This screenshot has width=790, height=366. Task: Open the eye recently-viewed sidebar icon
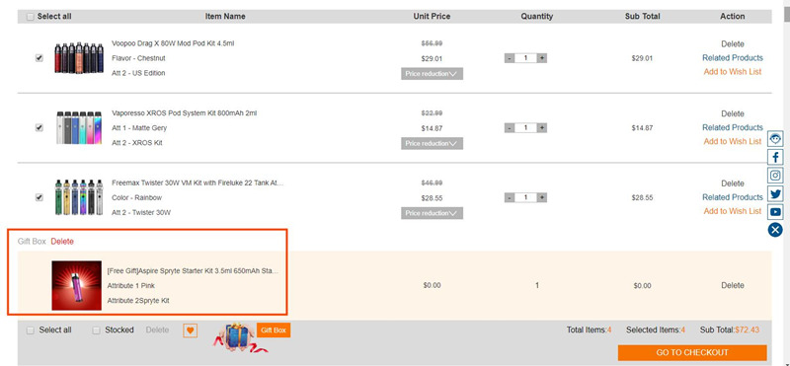pos(775,138)
